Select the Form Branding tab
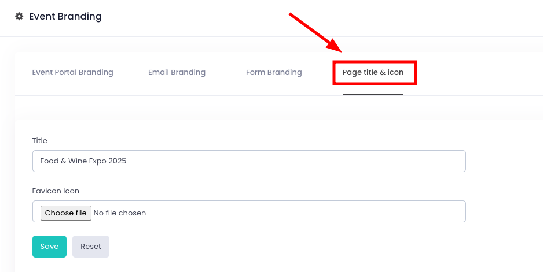543x272 pixels. [x=274, y=73]
